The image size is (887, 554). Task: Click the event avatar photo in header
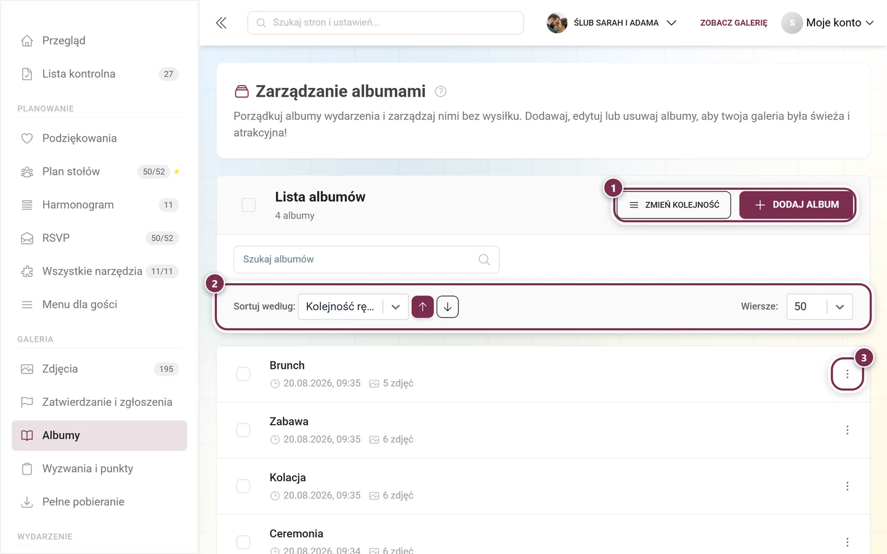click(x=557, y=23)
